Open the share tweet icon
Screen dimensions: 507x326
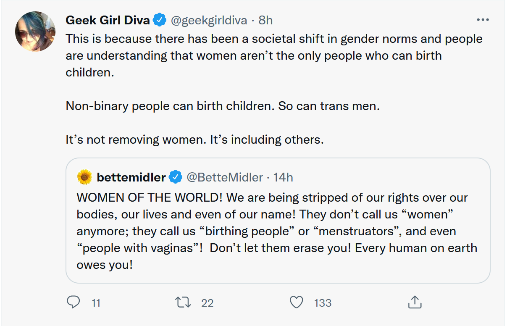[415, 302]
